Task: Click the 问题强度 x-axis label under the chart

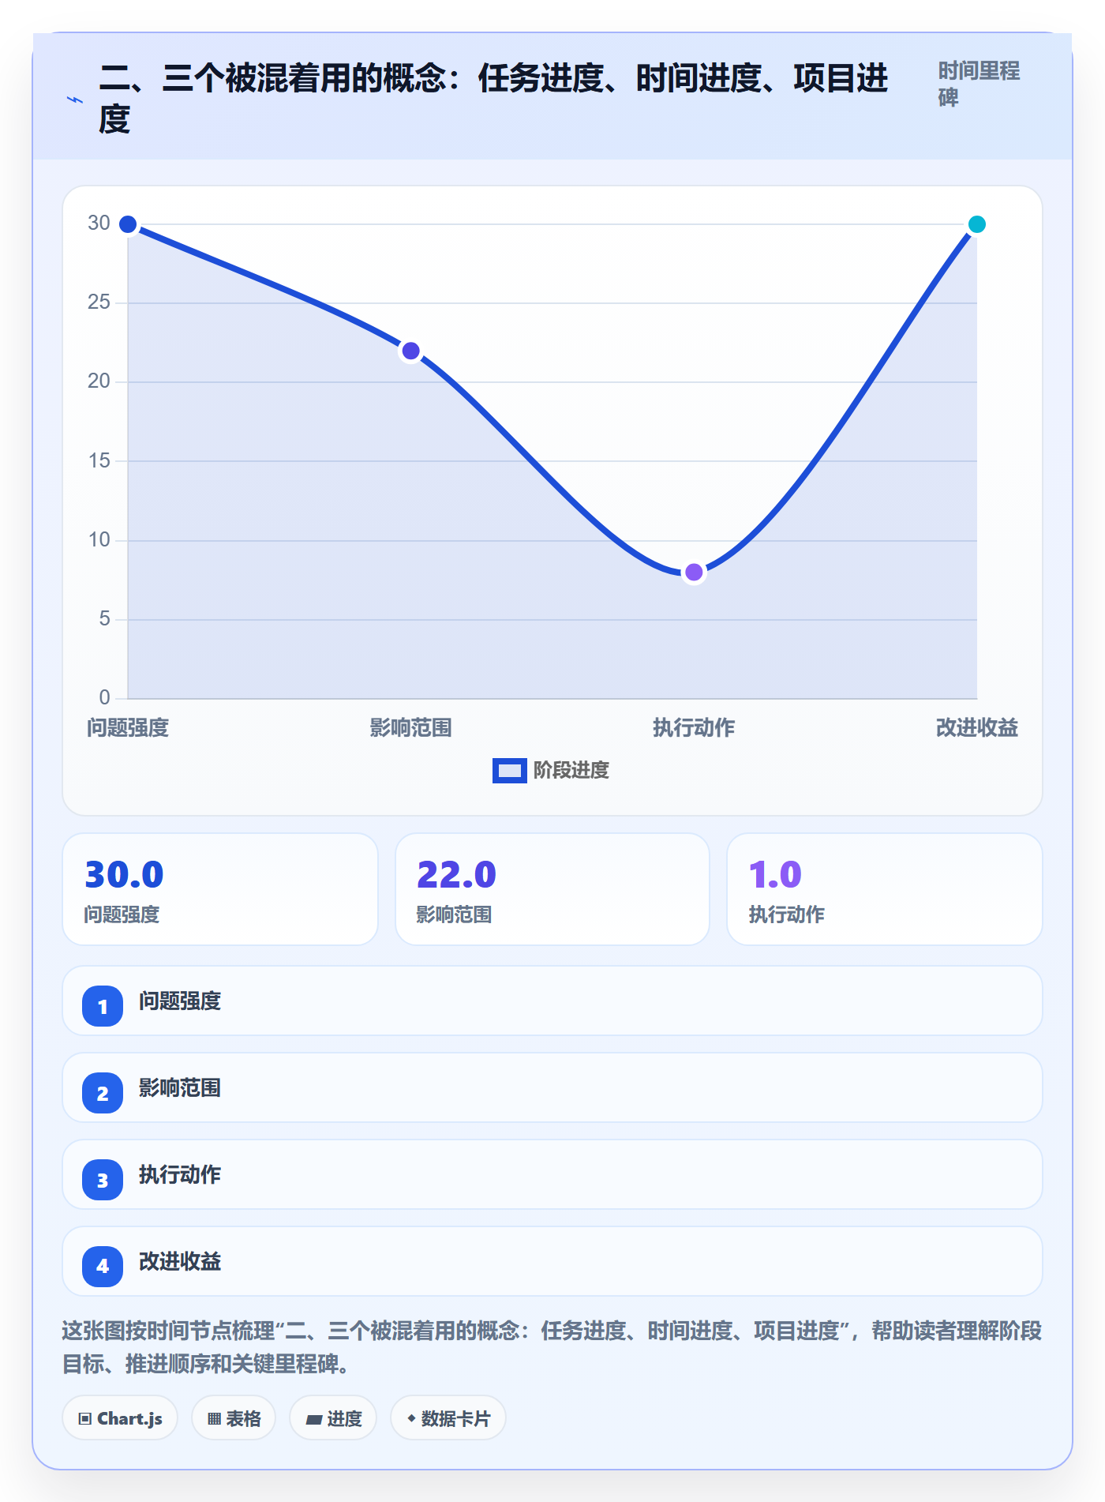Action: (128, 727)
